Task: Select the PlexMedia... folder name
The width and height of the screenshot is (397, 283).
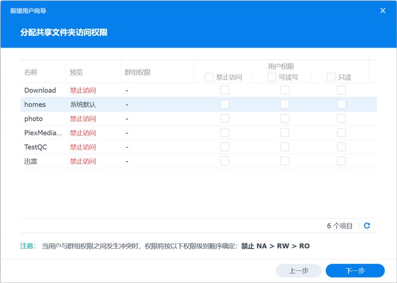Action: point(43,133)
